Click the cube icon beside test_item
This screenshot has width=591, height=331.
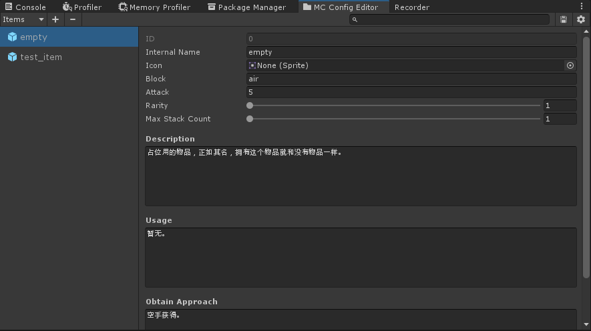click(13, 57)
